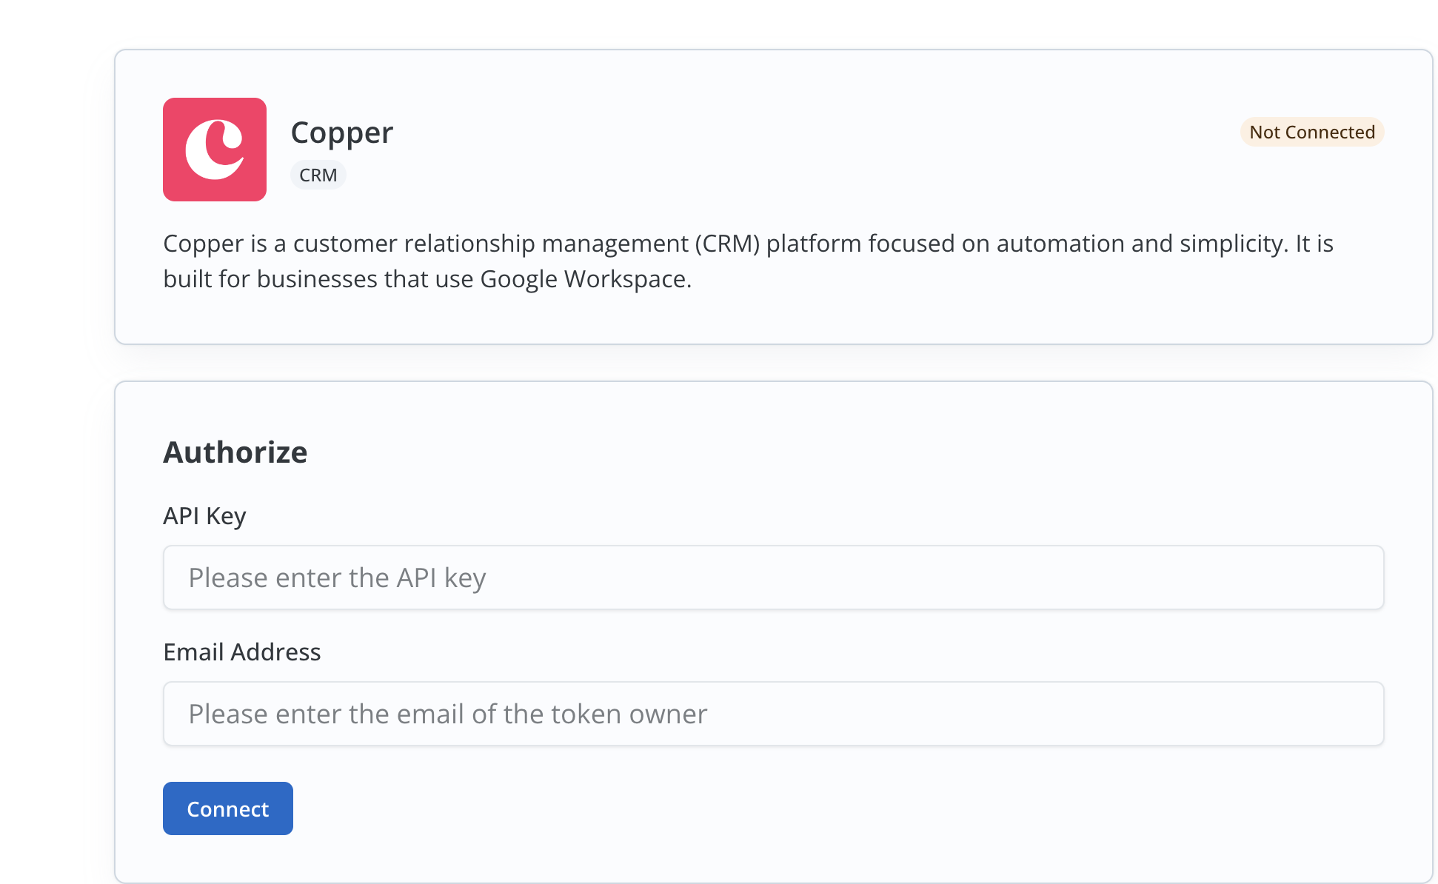
Task: Focus the API key input field
Action: pos(773,577)
